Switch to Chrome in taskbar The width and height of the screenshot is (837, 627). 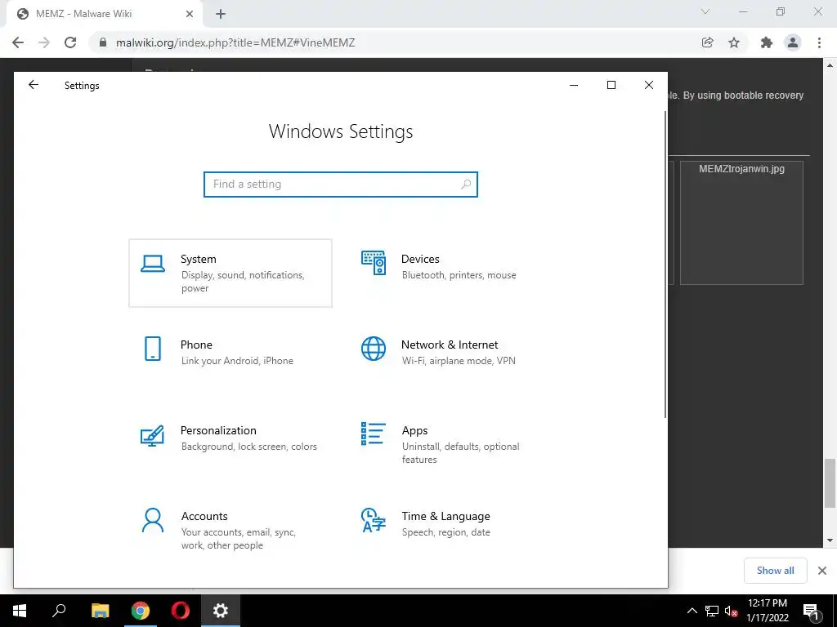141,611
